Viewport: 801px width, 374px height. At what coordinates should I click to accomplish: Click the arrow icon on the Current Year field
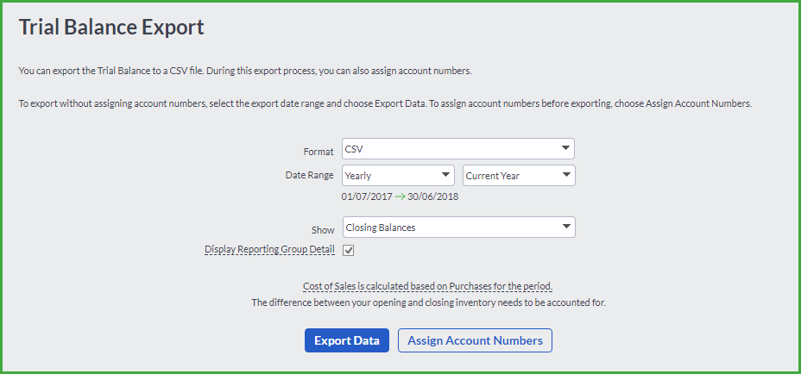(565, 175)
